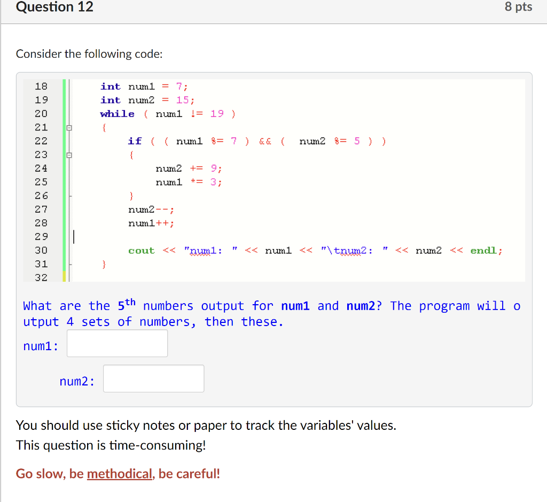Click the underlined word methodical

click(120, 474)
